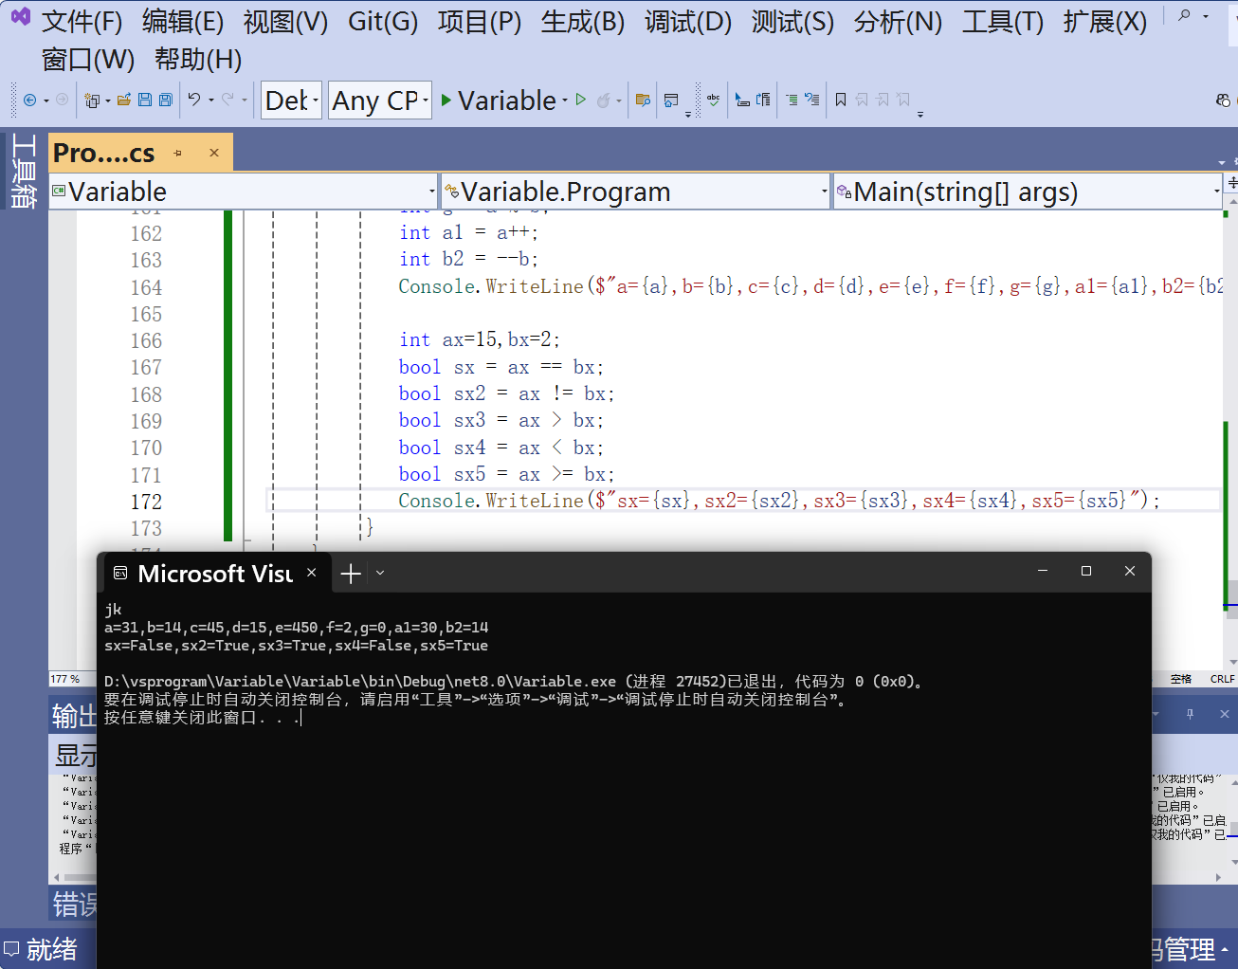Open the Debug configuration dropdown
1238x969 pixels.
290,101
